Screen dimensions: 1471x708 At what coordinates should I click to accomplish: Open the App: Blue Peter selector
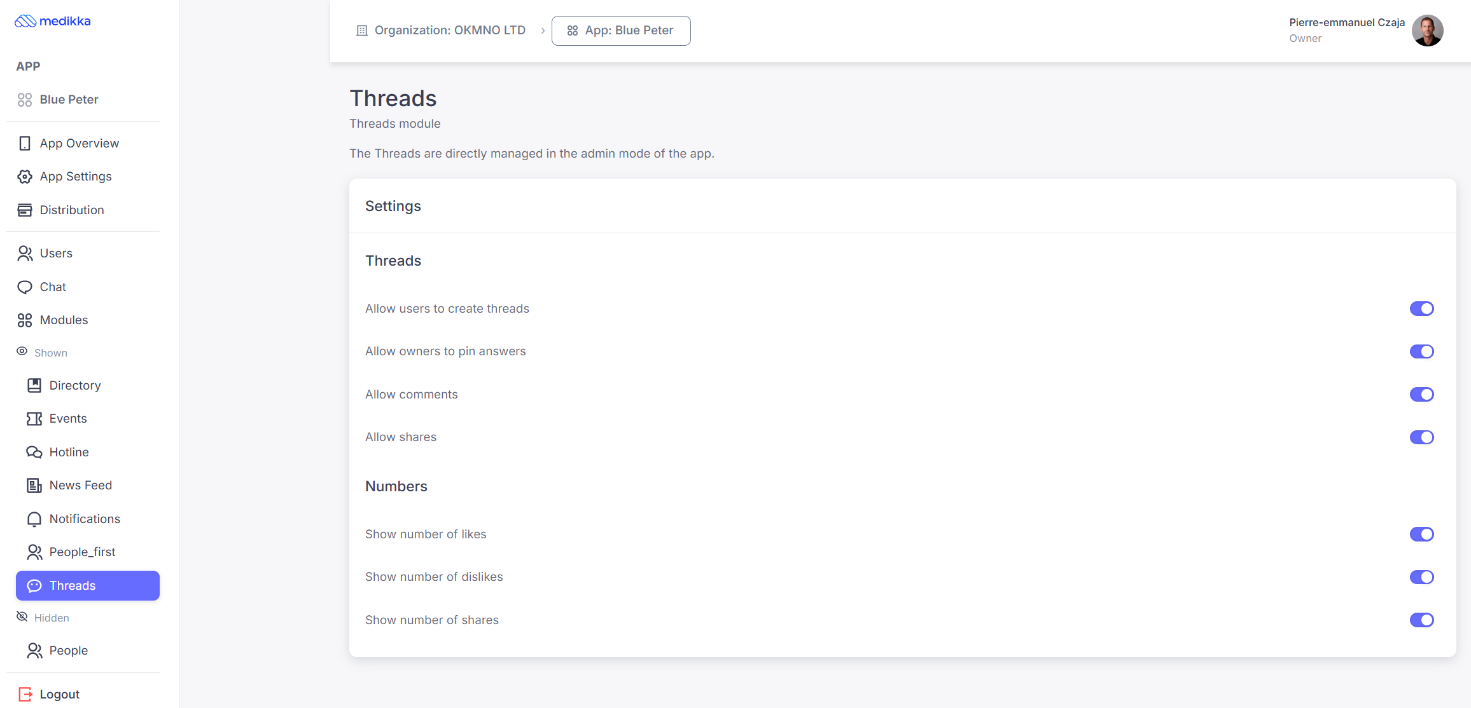[x=620, y=31]
